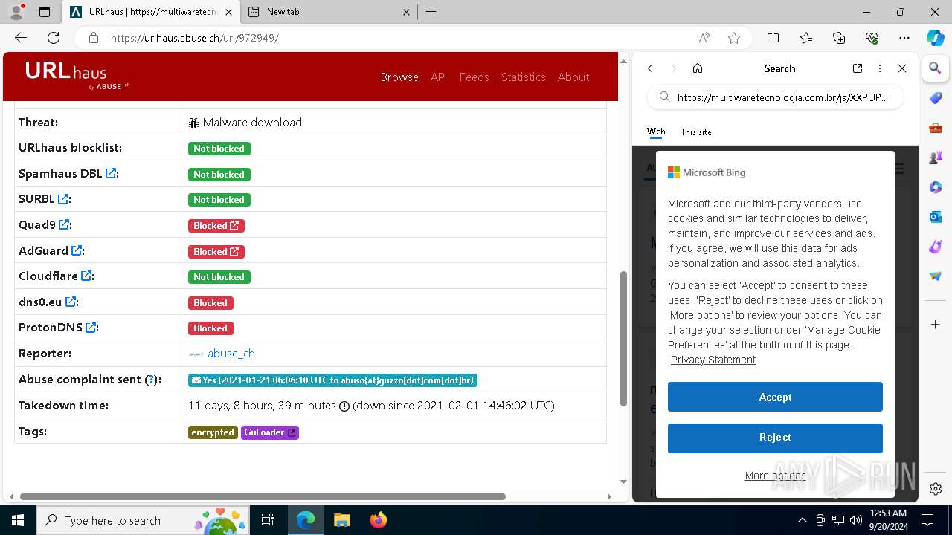Open Microsoft 365 icon in sidebar

pos(936,187)
